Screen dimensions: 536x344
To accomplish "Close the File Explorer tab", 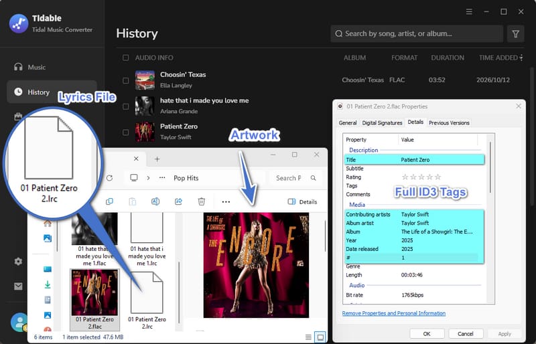I will 136,159.
